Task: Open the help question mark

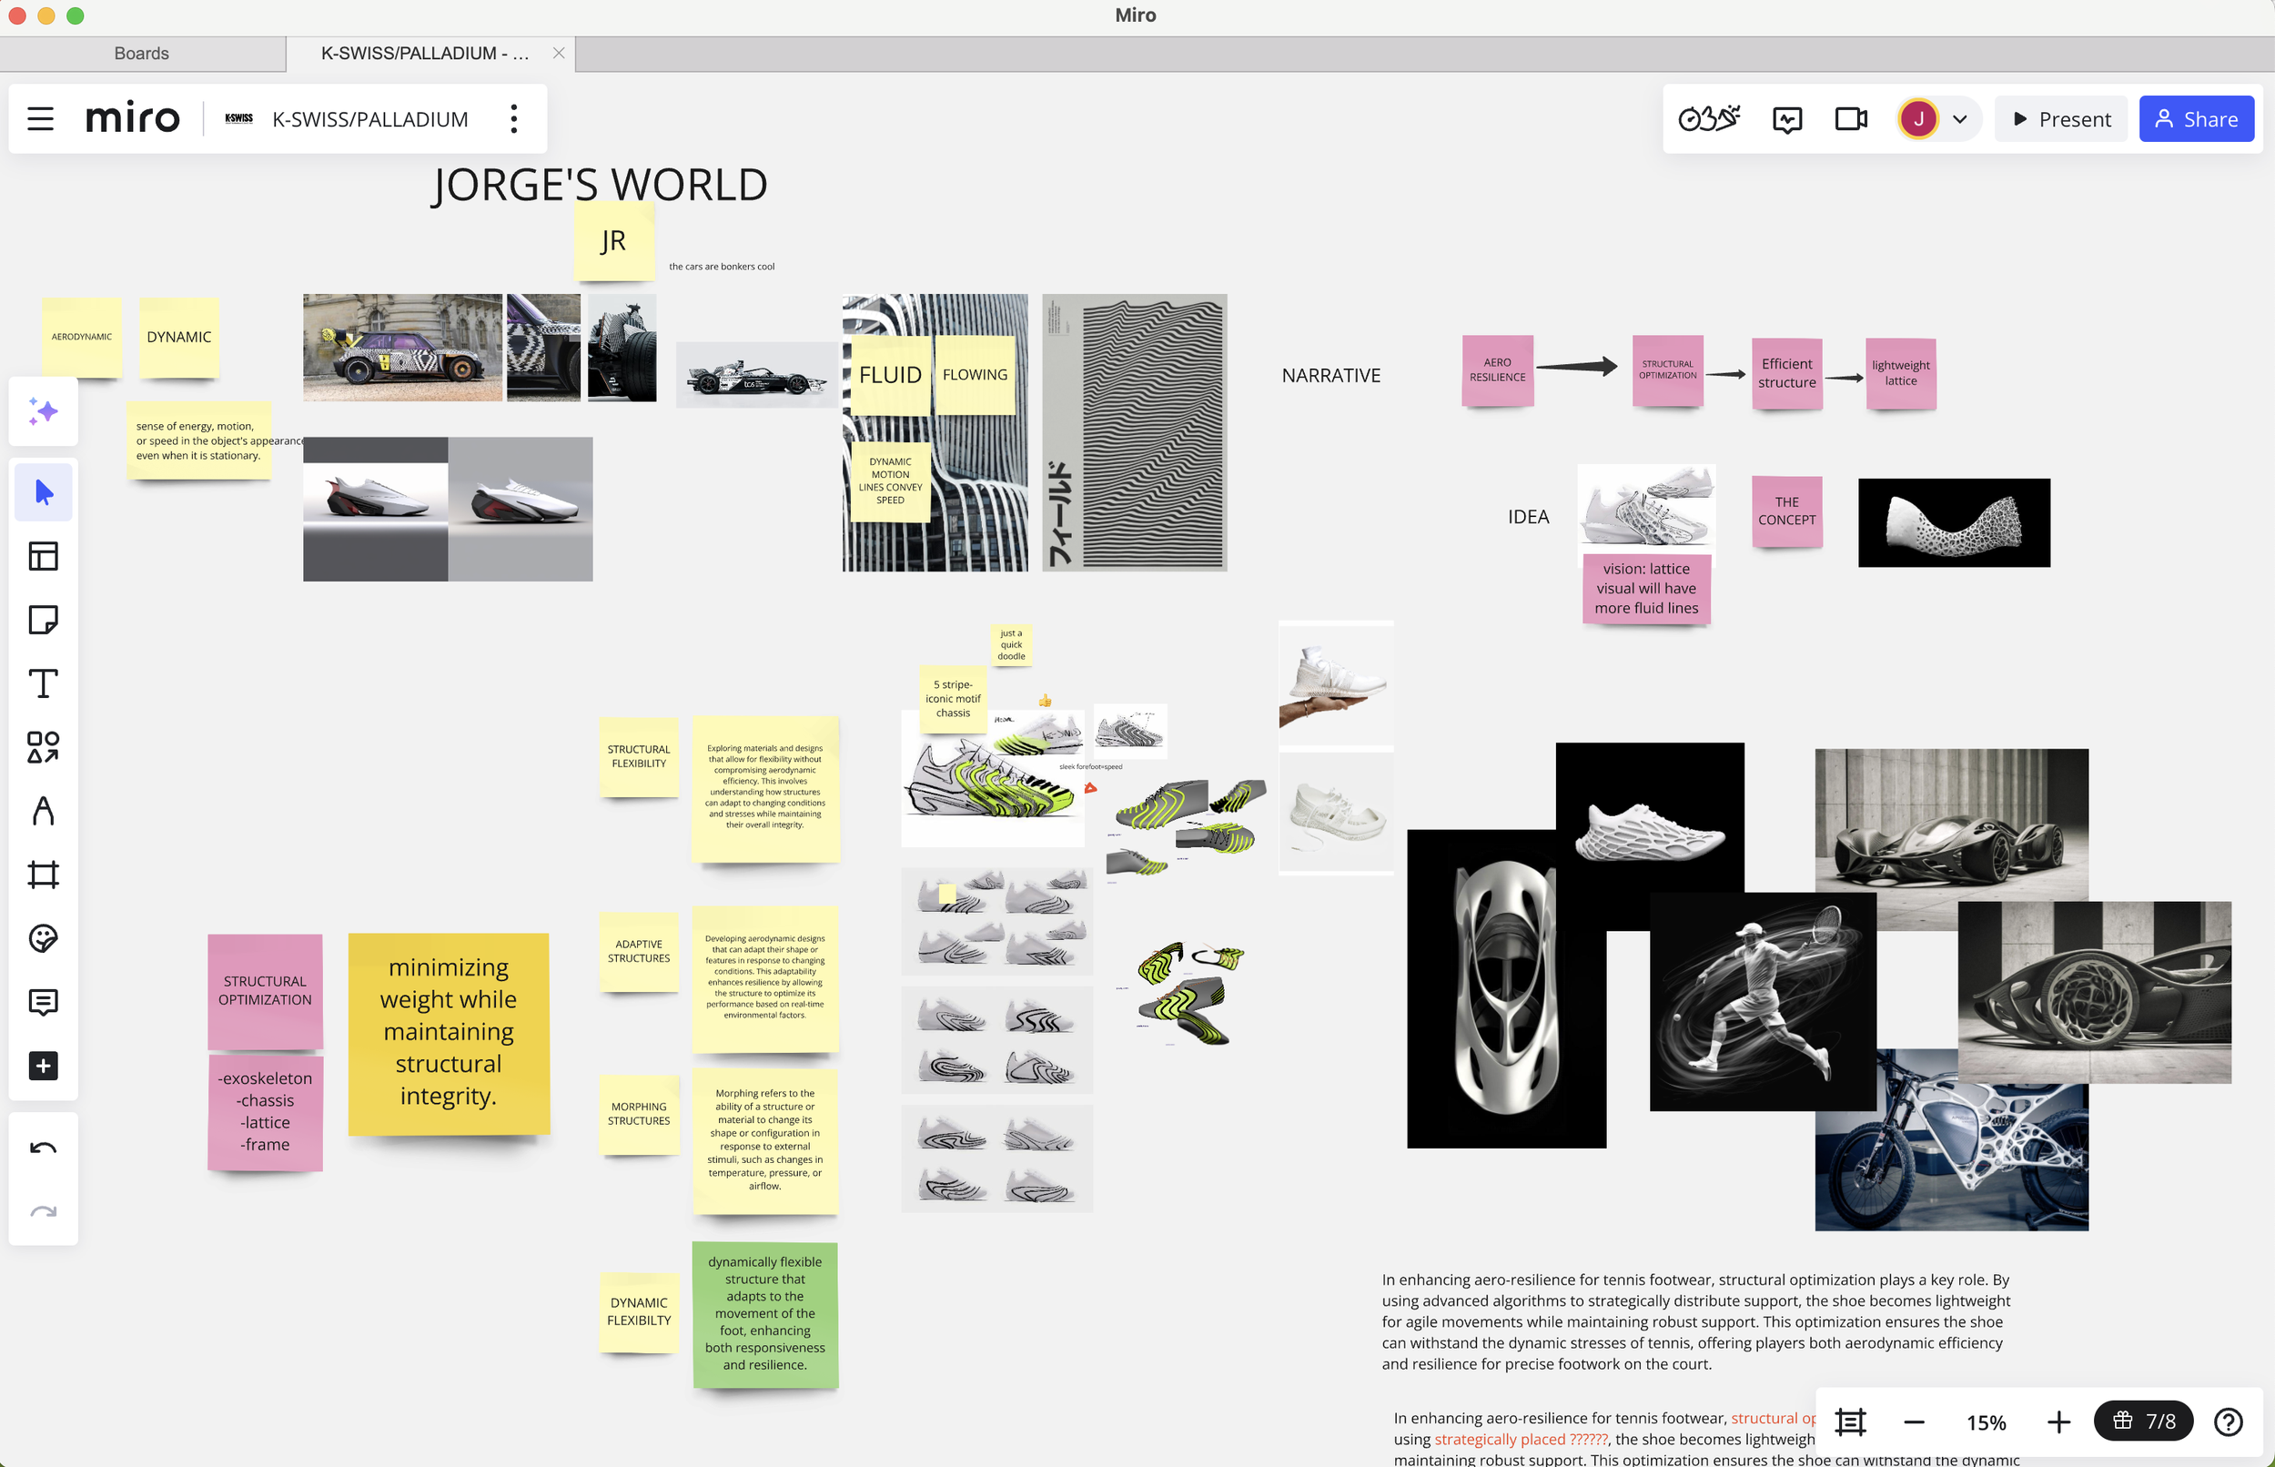Action: coord(2229,1422)
